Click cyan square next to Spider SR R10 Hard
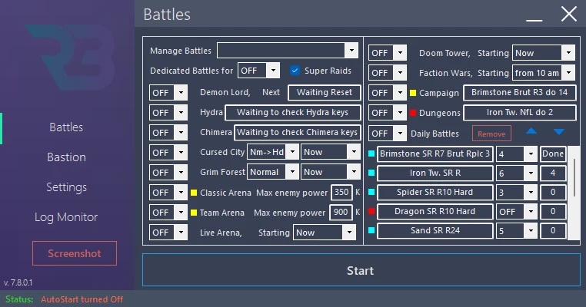 (371, 192)
